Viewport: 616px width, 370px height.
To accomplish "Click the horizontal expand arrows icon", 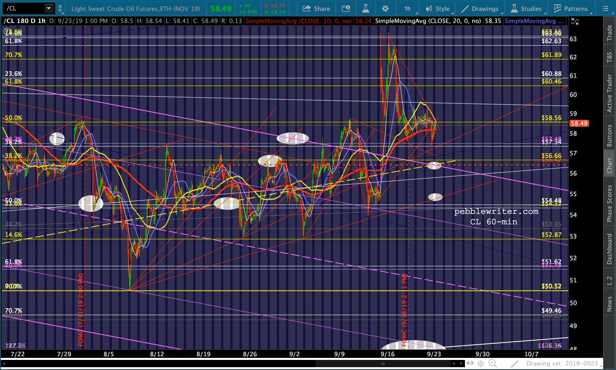I will coord(470,364).
